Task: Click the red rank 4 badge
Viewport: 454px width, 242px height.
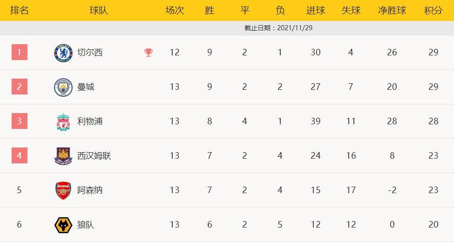Action: pos(20,155)
